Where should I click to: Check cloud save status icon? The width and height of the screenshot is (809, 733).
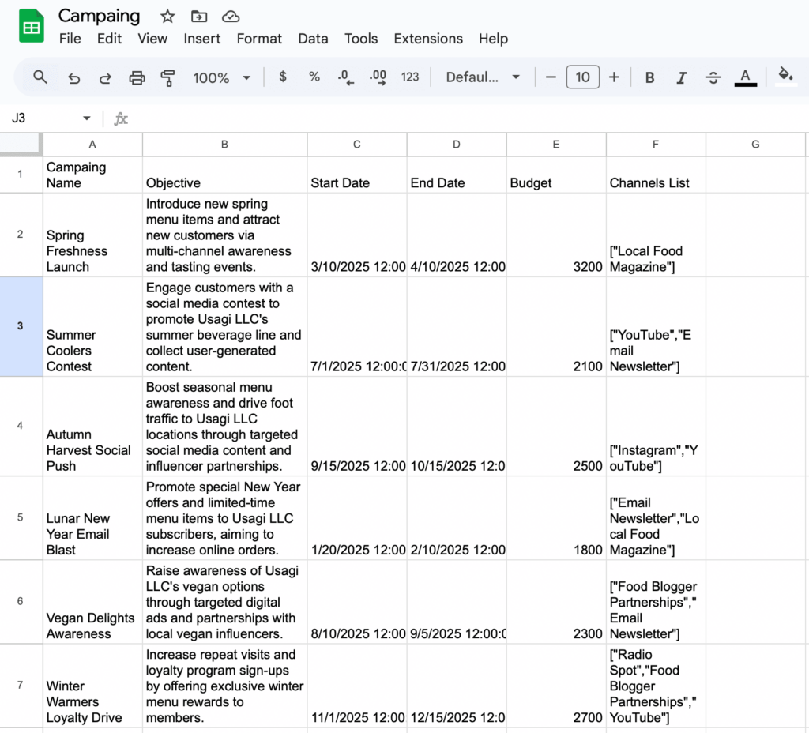tap(231, 17)
